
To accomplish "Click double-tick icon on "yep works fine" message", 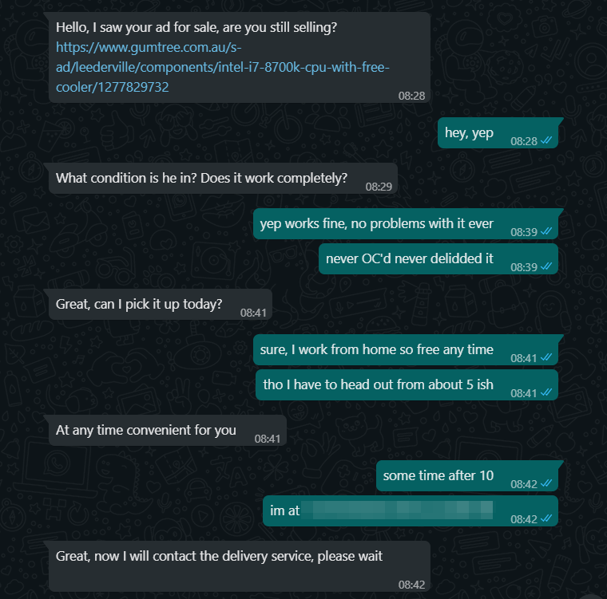I will tap(546, 231).
